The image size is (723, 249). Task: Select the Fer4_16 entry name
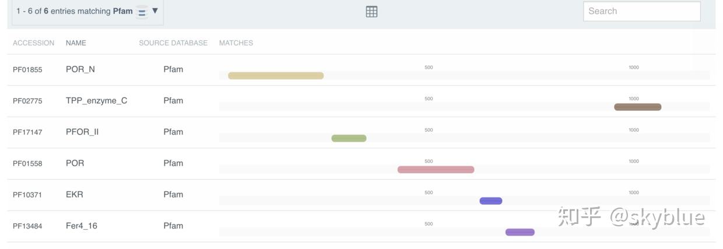[x=82, y=226]
